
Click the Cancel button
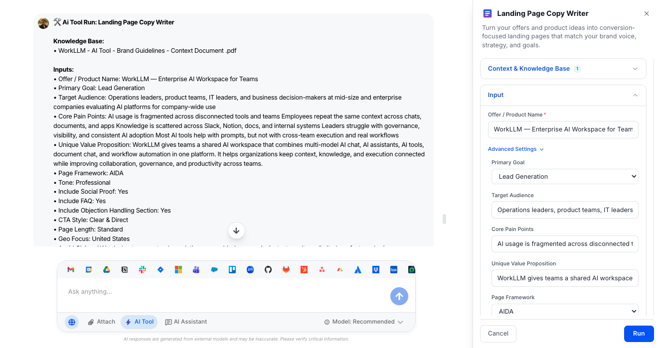(x=498, y=334)
